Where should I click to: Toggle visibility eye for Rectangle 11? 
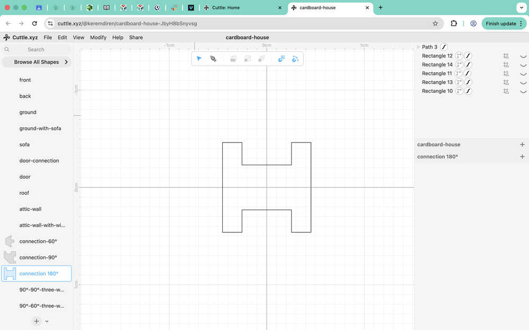pos(523,74)
